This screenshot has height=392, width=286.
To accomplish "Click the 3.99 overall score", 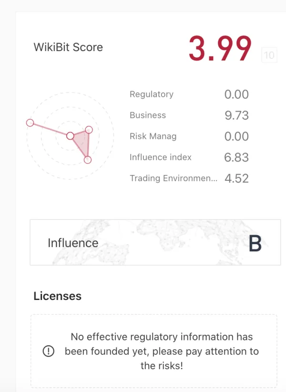I will pos(219,47).
